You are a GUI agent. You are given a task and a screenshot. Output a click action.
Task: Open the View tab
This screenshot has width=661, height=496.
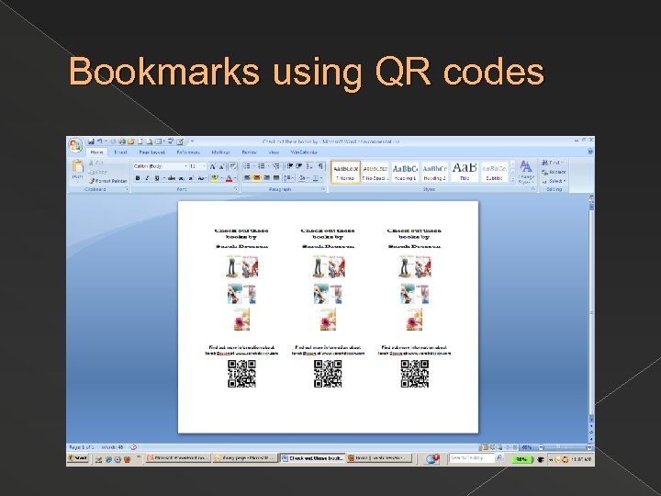point(274,152)
